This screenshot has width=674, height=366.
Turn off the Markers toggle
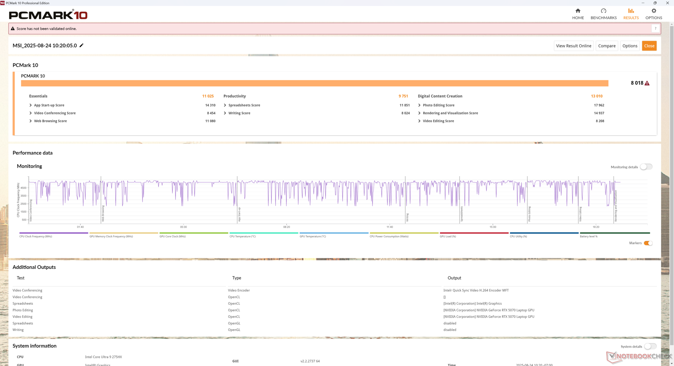pos(648,243)
